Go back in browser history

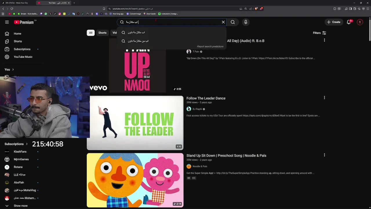[x=3, y=9]
